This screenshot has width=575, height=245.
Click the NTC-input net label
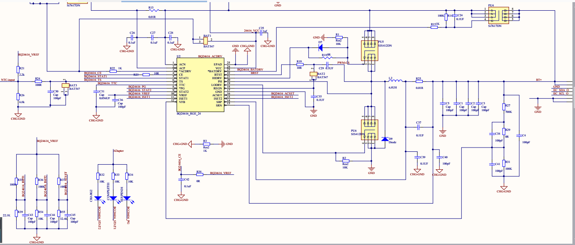8,80
